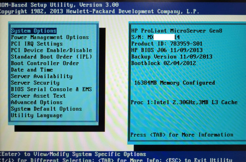Open Server Asset Text
The height and width of the screenshot is (162, 246).
pos(38,96)
